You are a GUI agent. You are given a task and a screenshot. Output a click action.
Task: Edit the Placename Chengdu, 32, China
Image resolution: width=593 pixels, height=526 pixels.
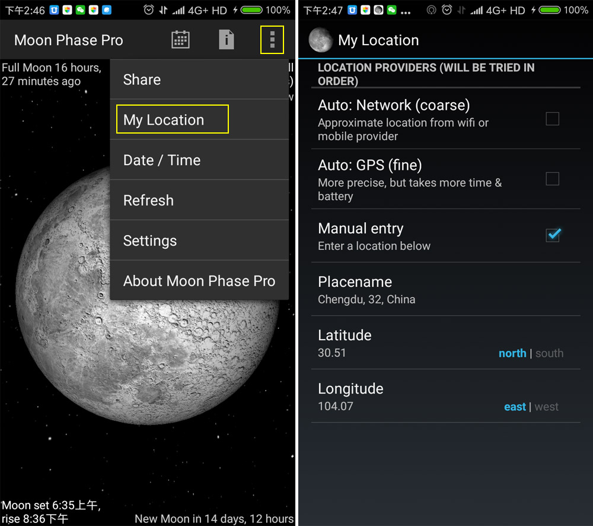point(445,289)
